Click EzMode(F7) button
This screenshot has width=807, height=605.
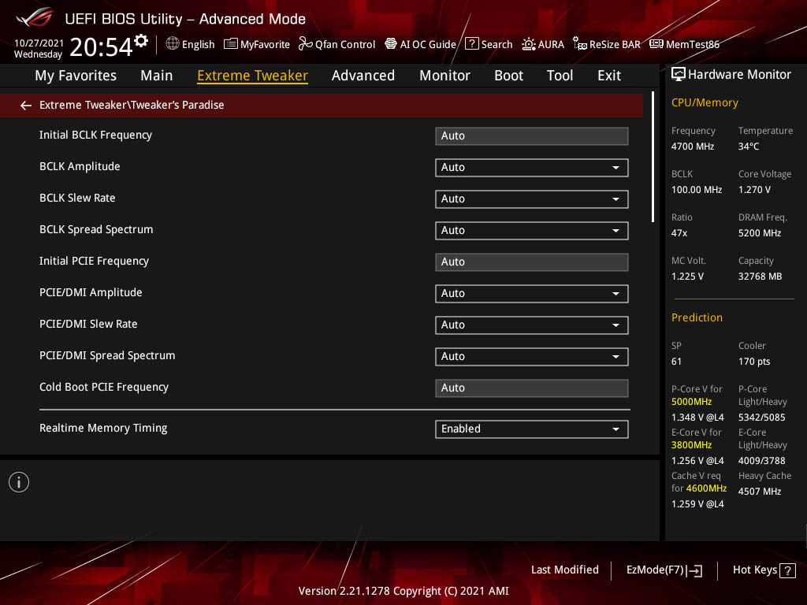pos(664,570)
